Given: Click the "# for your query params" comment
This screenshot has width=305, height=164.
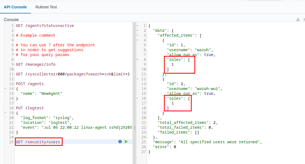Looking at the screenshot, I should click(43, 55).
